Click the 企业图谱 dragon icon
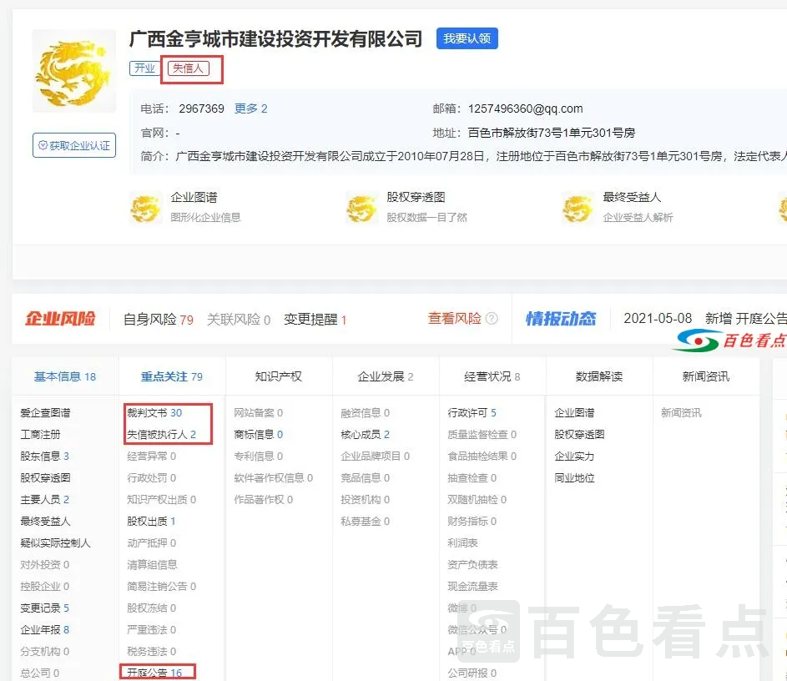The image size is (787, 681). coord(145,207)
